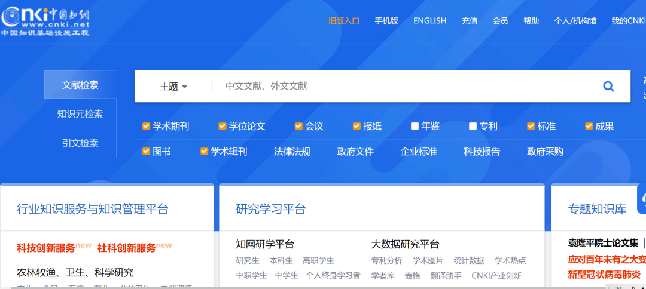Uncheck the 学术期刊 checkbox
The image size is (646, 289).
coord(146,126)
